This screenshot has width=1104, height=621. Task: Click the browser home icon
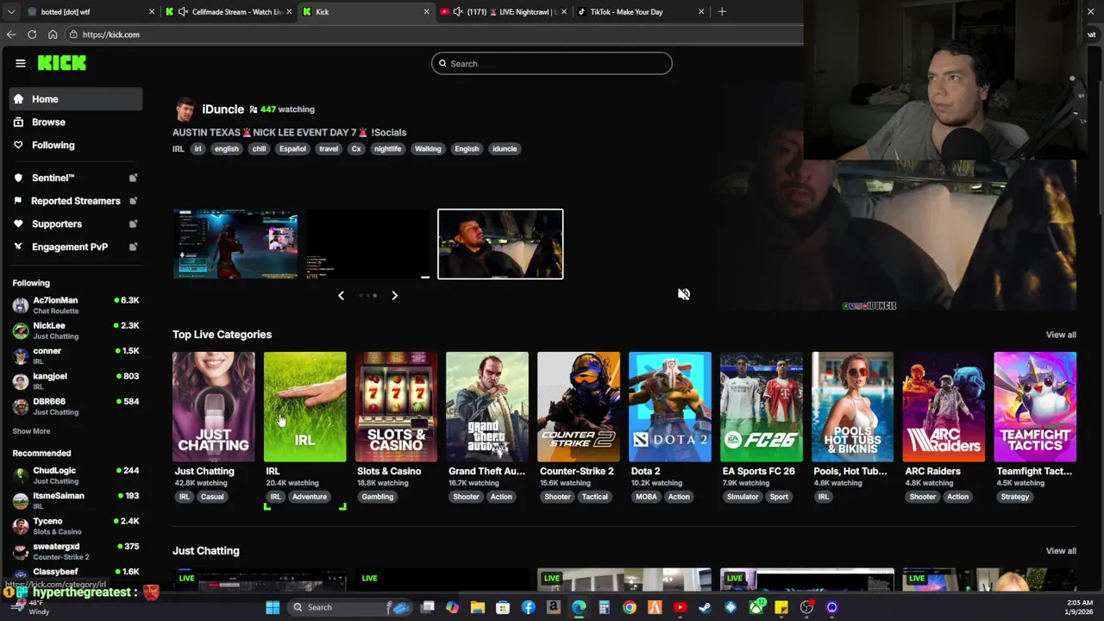[53, 34]
